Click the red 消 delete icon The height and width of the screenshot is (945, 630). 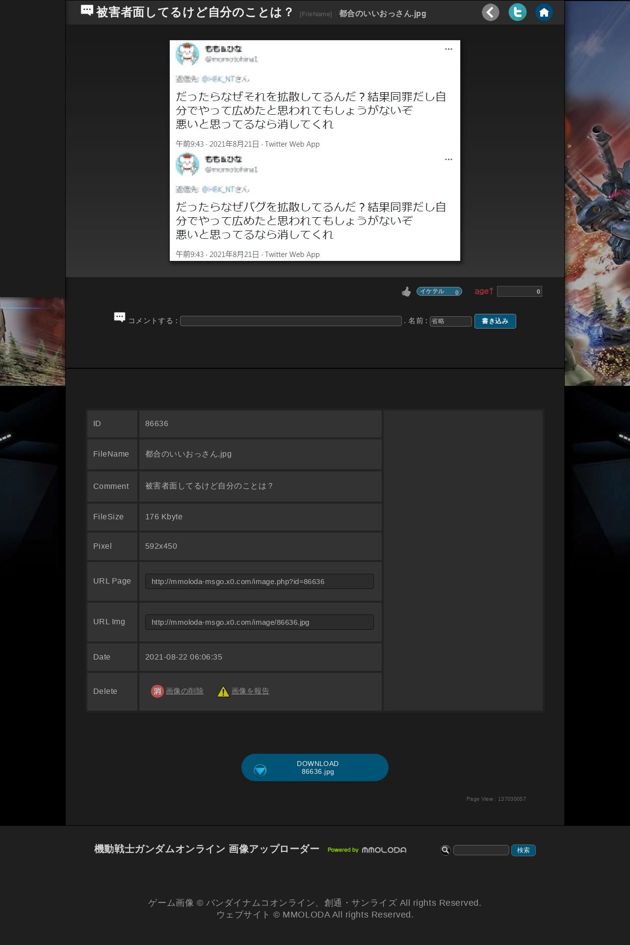(x=157, y=691)
